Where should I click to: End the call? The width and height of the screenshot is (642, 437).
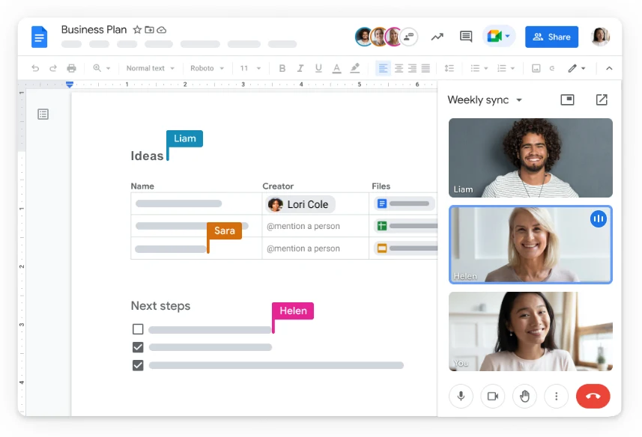593,396
